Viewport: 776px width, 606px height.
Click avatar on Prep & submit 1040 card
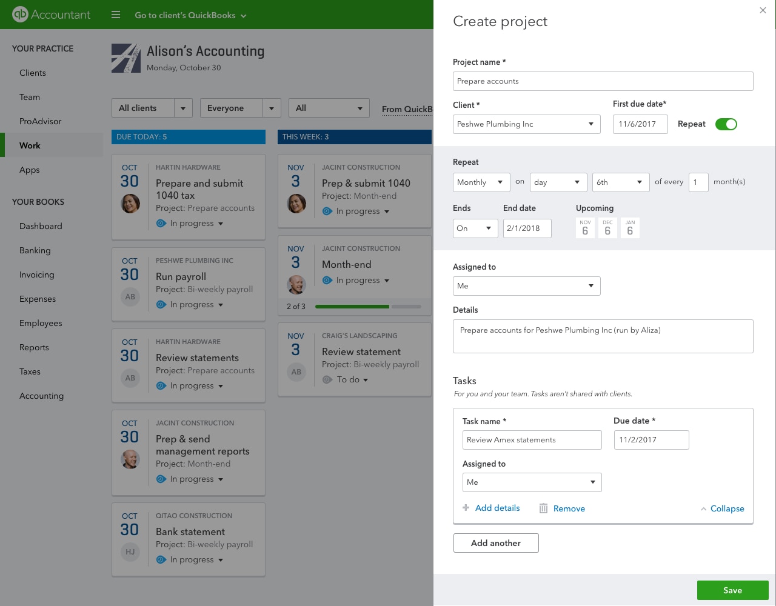[296, 204]
